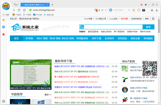The image size is (161, 105).
Task: Open 电脑公司 GHOST WIN7 SP1 X86 快速装机版 link
Action: [x=82, y=66]
